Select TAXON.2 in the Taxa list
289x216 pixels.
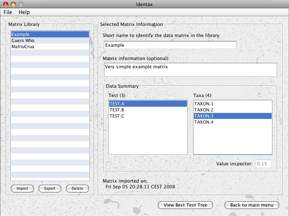point(232,110)
